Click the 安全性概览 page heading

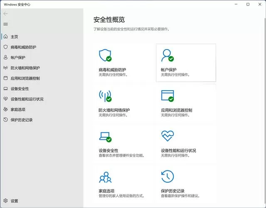pos(109,20)
